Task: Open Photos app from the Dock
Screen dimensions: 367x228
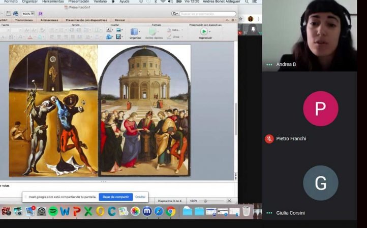Action: (x=135, y=211)
